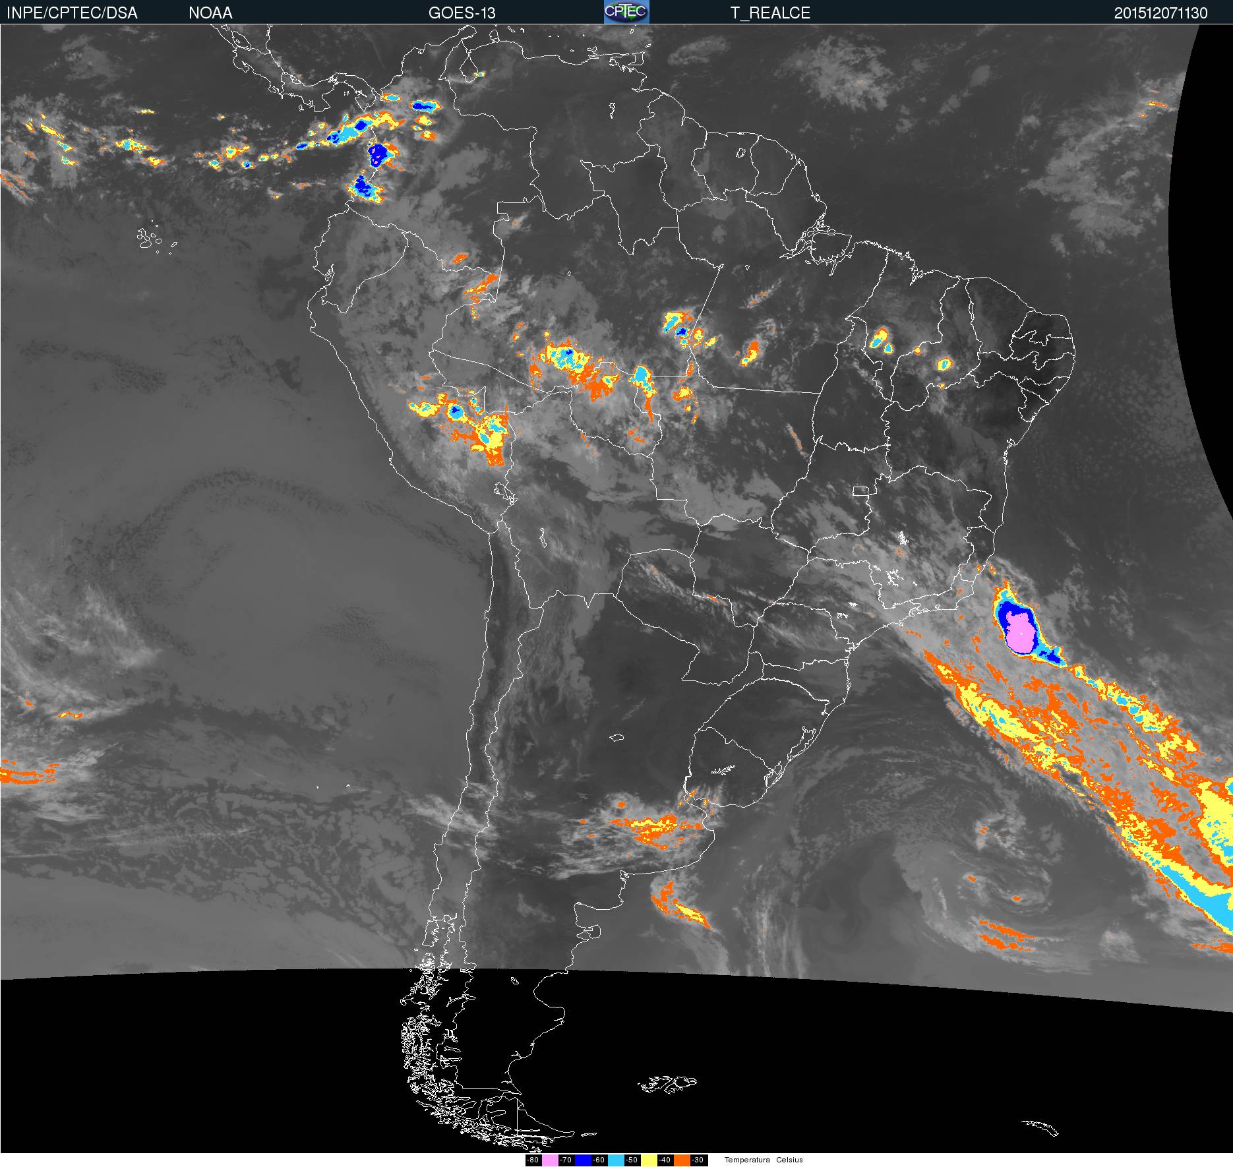Click the T_REALCE product label
The height and width of the screenshot is (1167, 1233).
coord(770,13)
